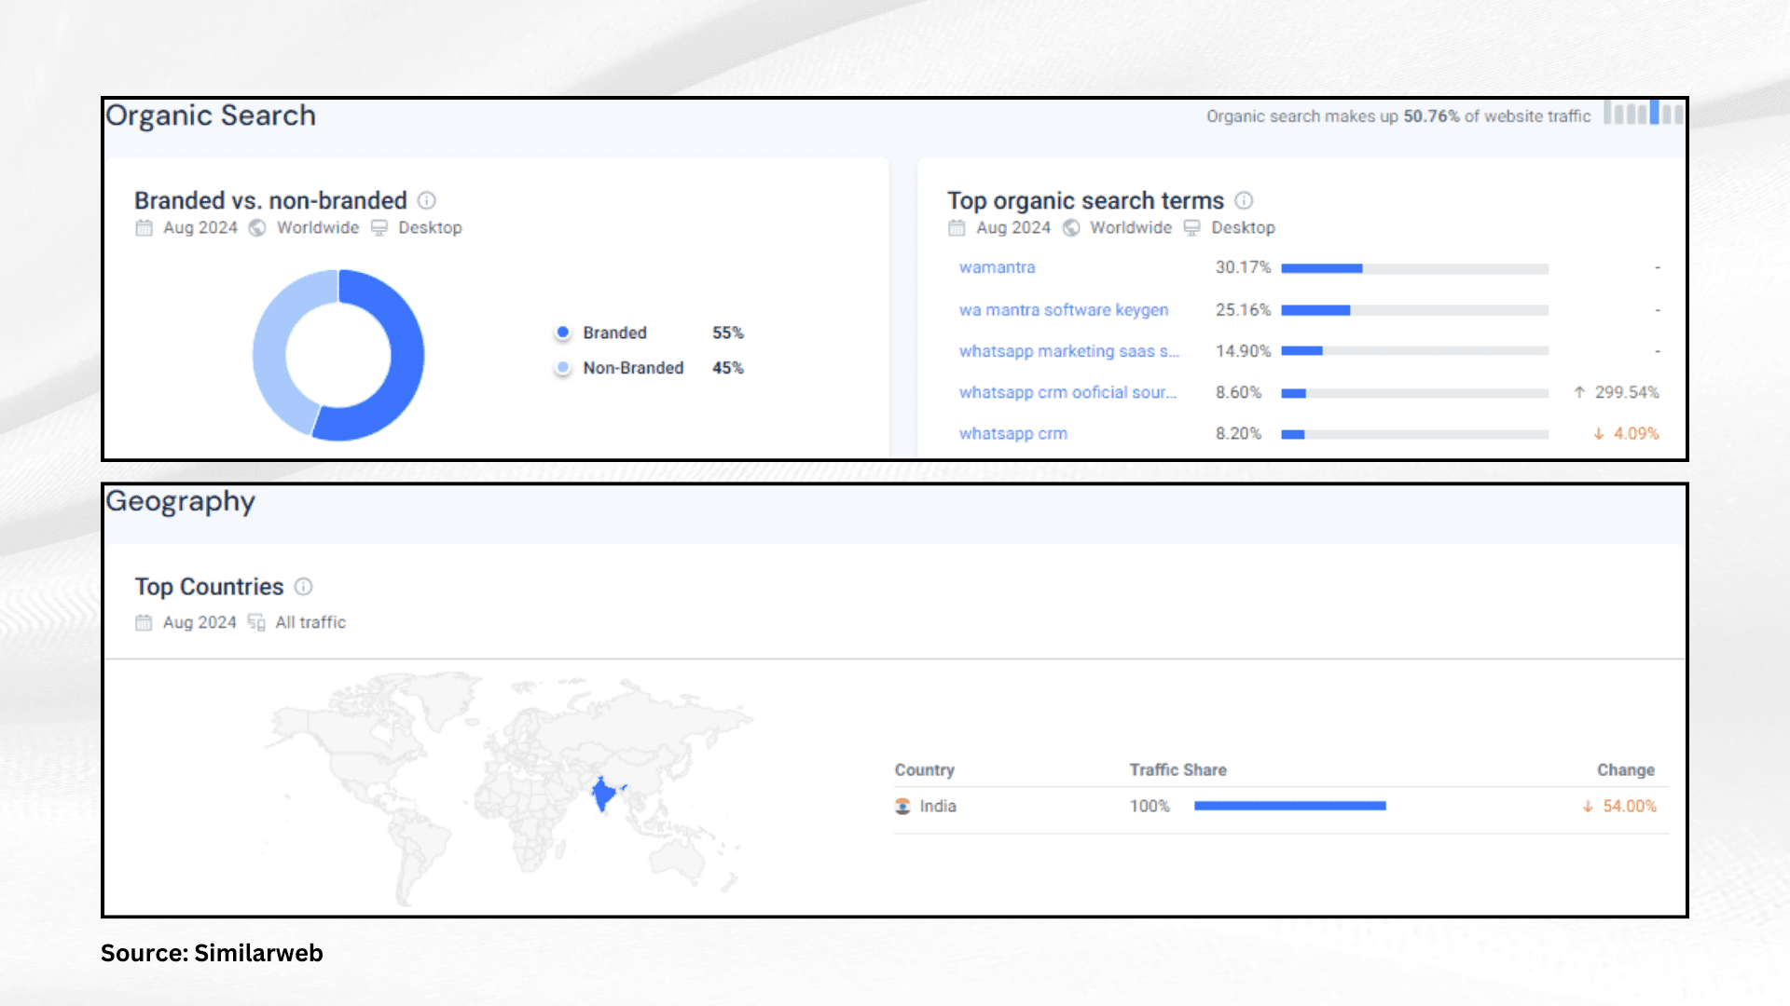The height and width of the screenshot is (1006, 1790).
Task: Click calendar icon in Branded vs. non-branded panel
Action: pos(144,227)
